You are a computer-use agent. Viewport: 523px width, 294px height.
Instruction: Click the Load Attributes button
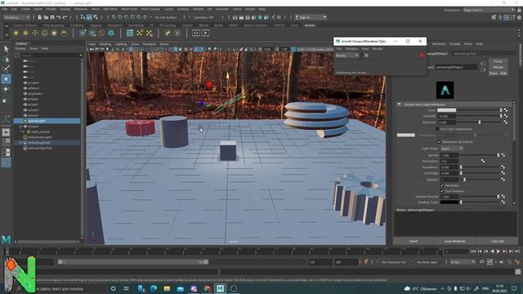click(455, 241)
